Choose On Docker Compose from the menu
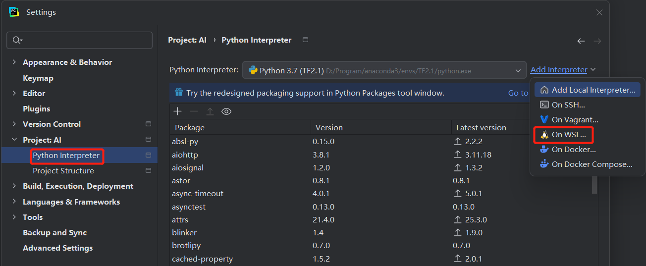The image size is (646, 266). [x=592, y=164]
